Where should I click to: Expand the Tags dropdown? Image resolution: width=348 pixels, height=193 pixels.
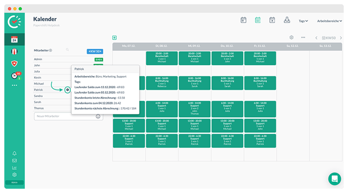(303, 21)
